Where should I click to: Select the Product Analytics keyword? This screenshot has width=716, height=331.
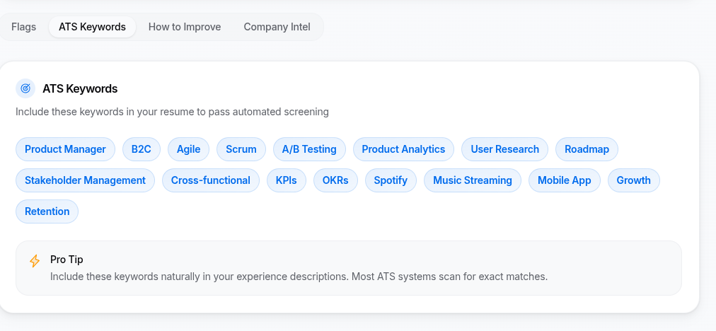[403, 149]
